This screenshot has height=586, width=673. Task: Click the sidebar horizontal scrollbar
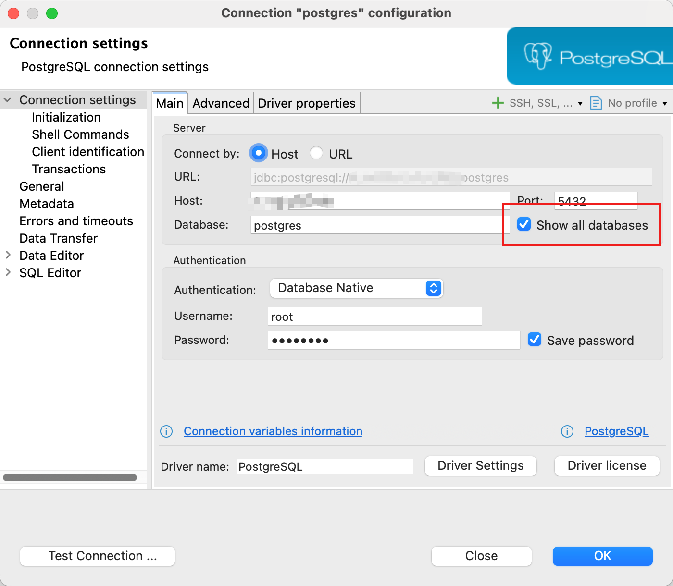[x=70, y=477]
